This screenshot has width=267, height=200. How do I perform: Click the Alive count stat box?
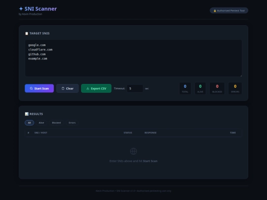tap(200, 88)
